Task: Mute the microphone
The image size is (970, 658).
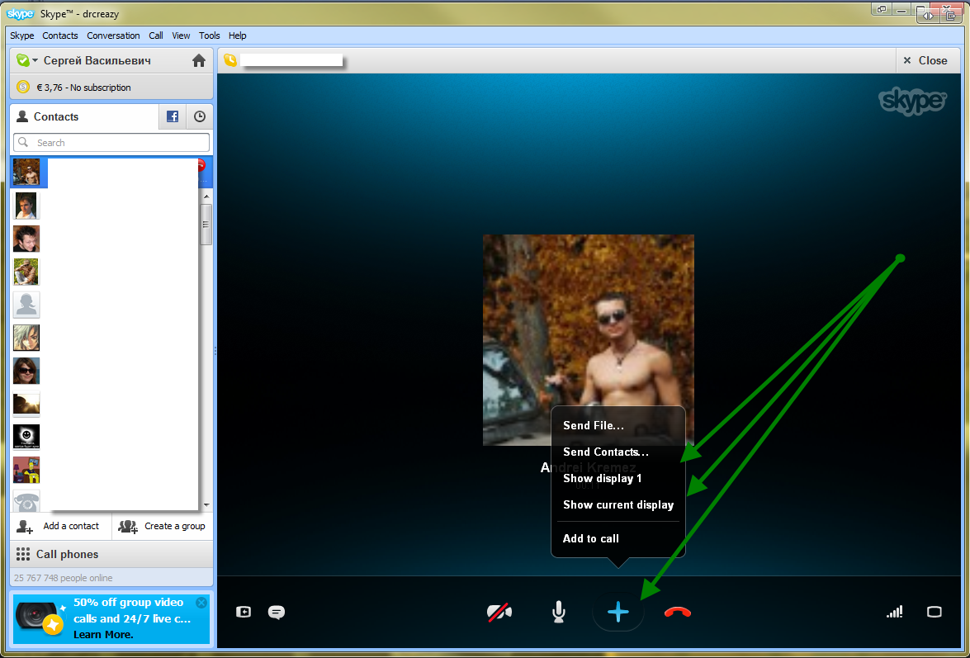Action: (x=558, y=613)
